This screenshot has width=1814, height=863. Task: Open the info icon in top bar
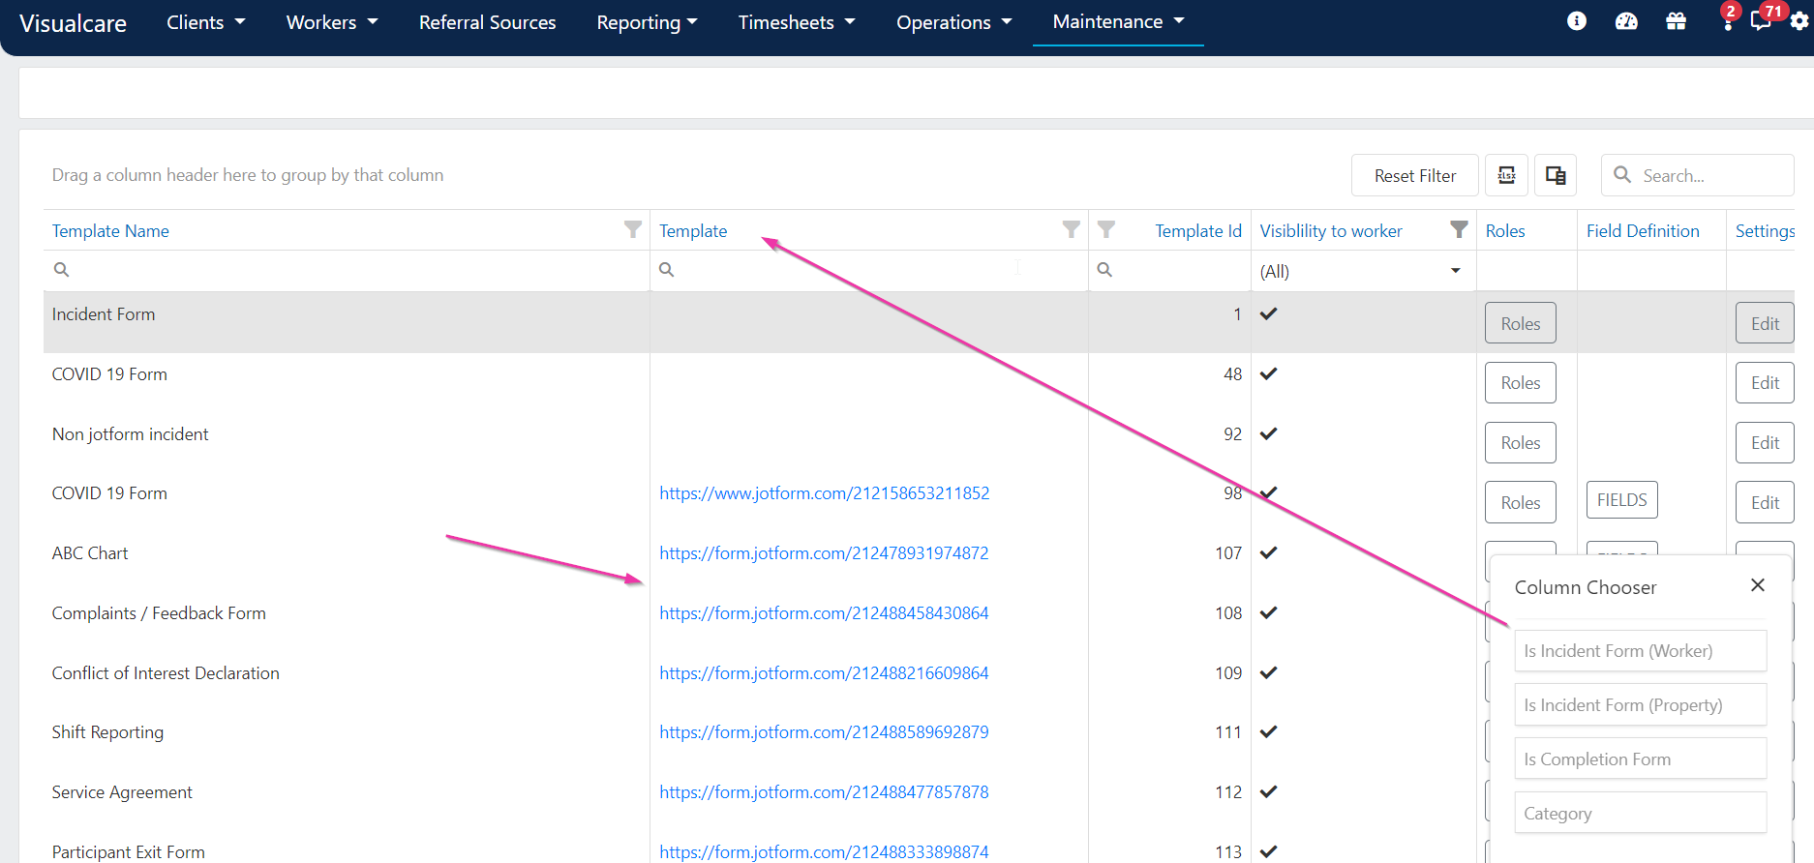coord(1577,21)
